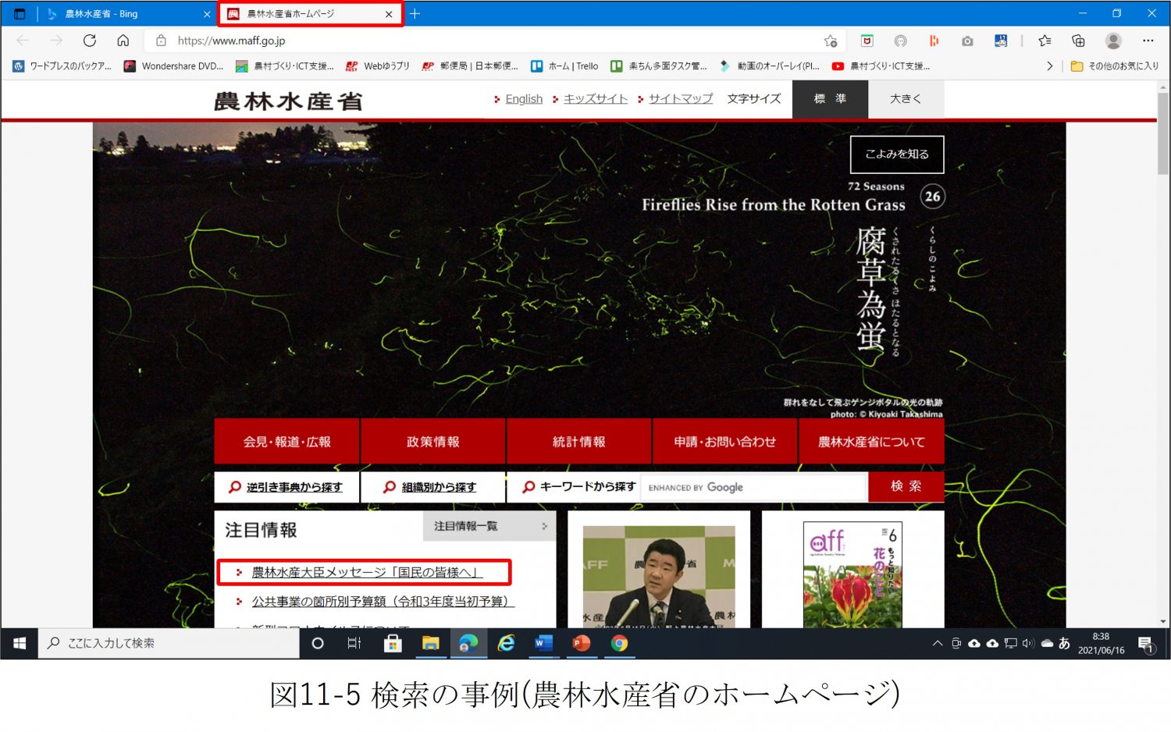Click the こよみを知る button

(x=897, y=155)
